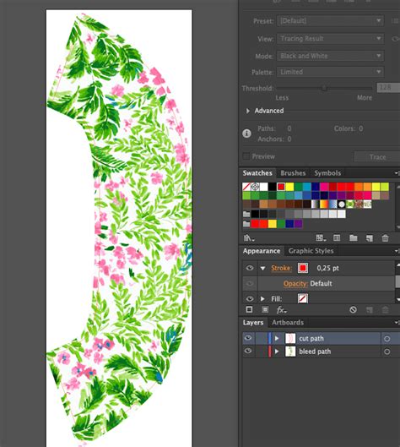
Task: Toggle lock column for bleed path layer
Action: [x=262, y=352]
